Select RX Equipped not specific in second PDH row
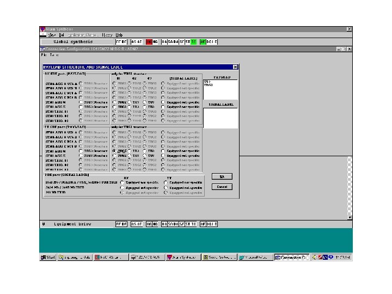This screenshot has width=392, height=294. click(122, 187)
